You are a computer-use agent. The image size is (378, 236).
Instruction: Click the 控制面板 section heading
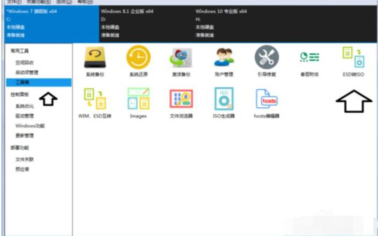tap(19, 94)
